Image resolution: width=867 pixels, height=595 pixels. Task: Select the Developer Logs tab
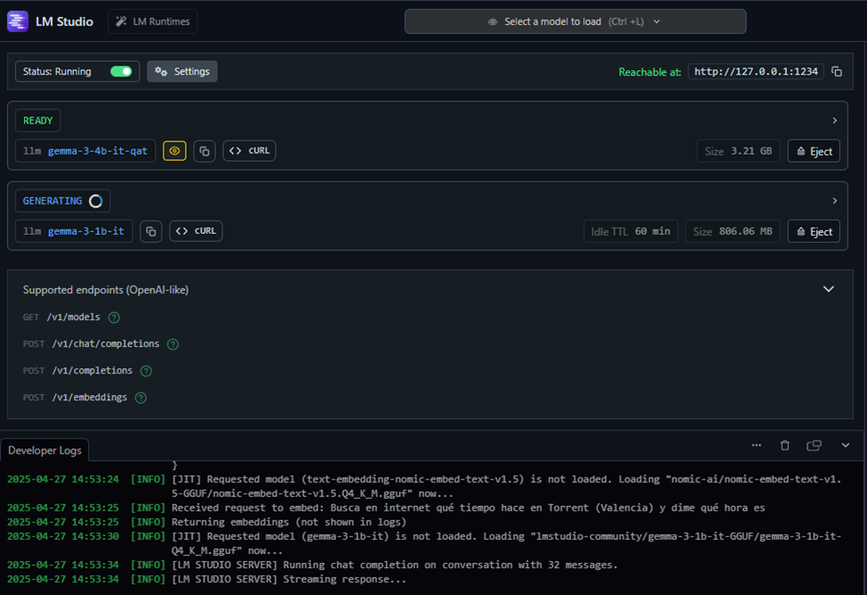coord(44,450)
